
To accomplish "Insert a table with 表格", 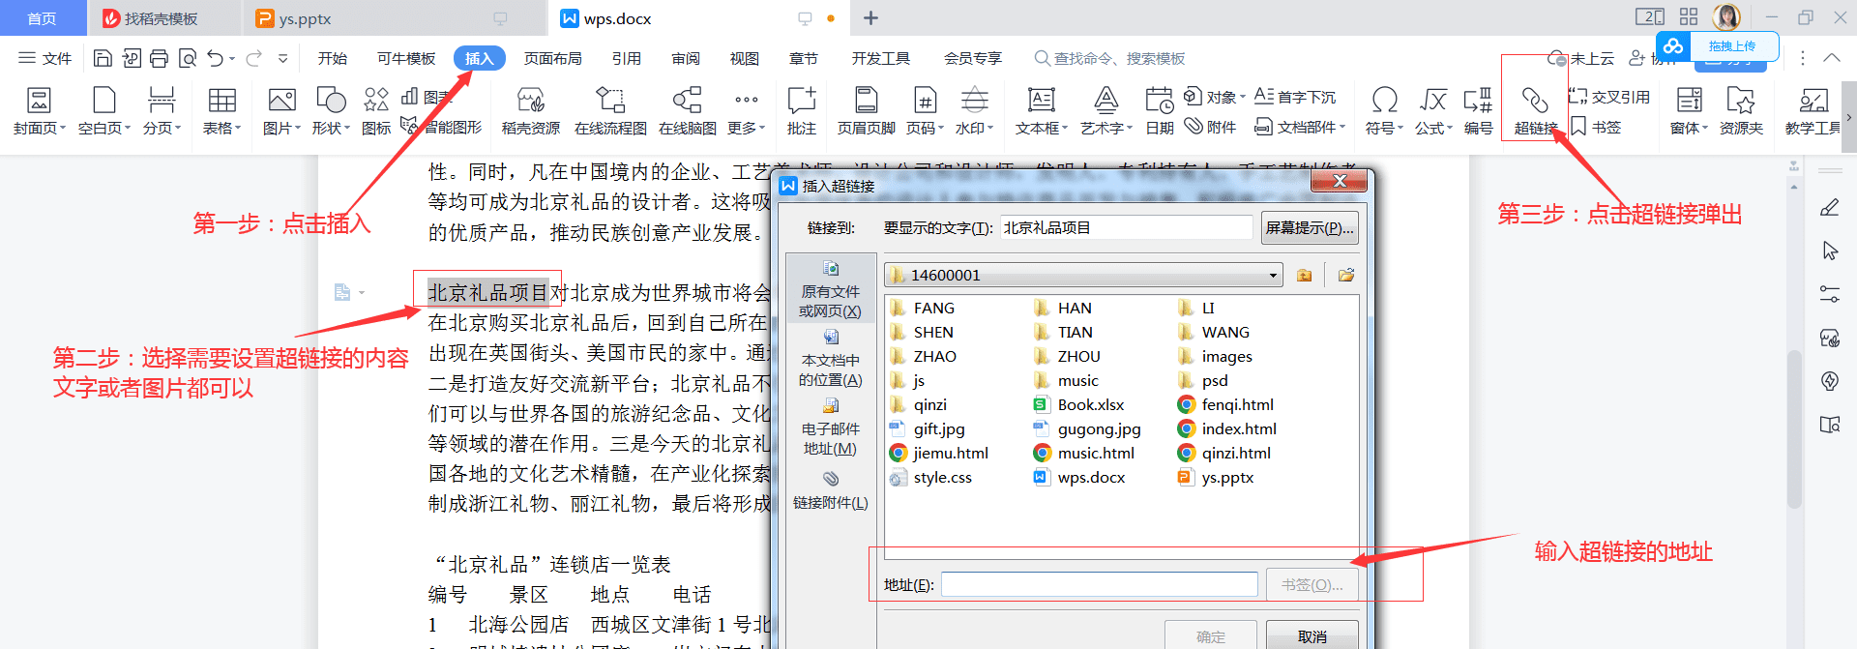I will tap(221, 110).
